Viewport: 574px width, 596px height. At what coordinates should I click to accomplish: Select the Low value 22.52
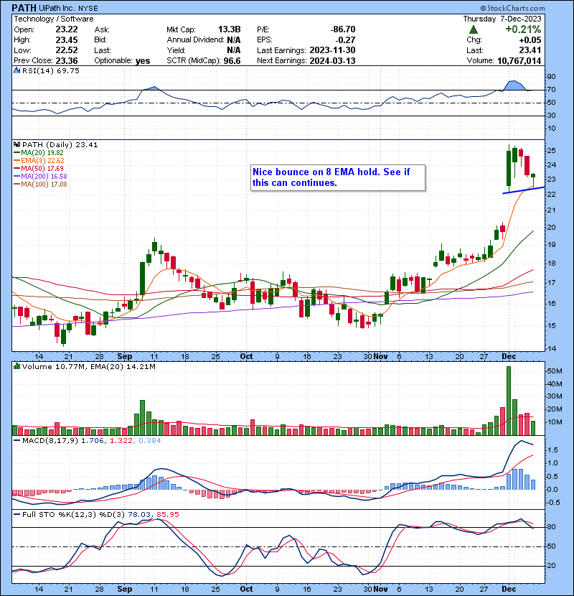point(67,50)
